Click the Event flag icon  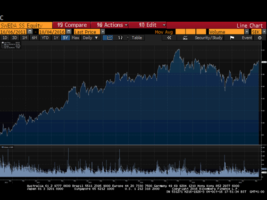point(232,38)
